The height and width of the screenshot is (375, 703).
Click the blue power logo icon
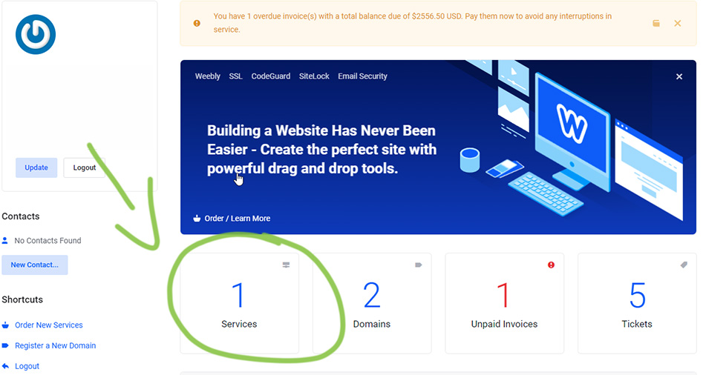36,34
